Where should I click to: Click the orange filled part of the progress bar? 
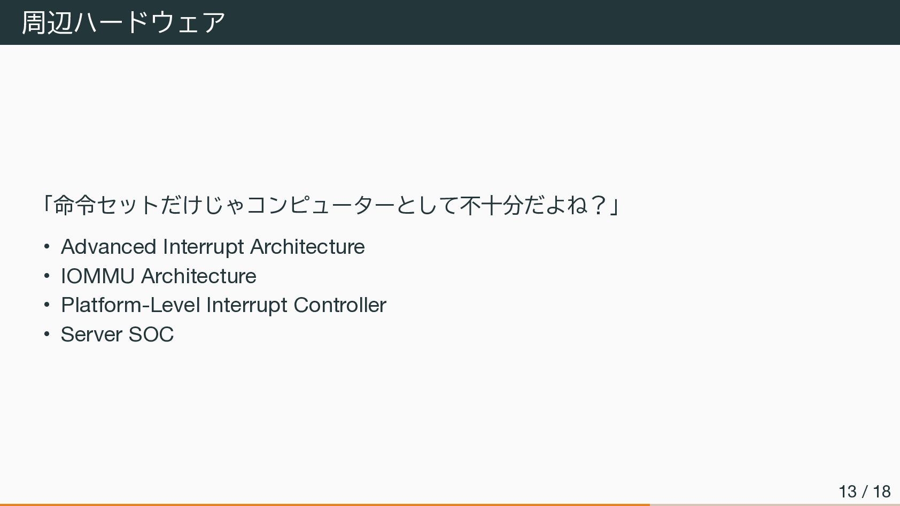[x=325, y=504]
